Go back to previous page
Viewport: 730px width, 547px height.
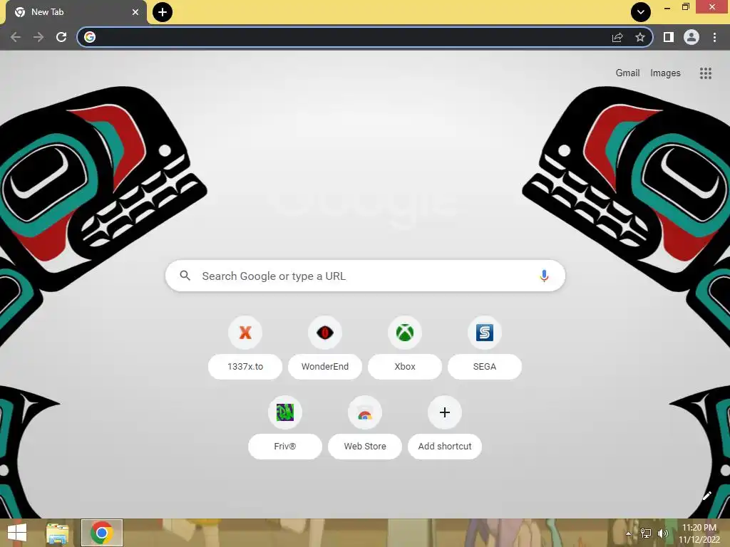coord(16,37)
